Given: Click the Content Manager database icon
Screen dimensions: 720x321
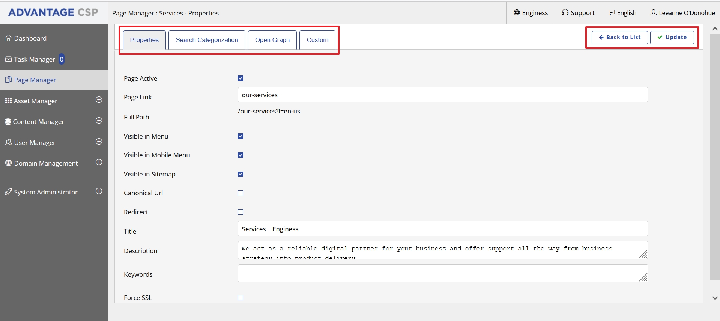Looking at the screenshot, I should tap(8, 122).
